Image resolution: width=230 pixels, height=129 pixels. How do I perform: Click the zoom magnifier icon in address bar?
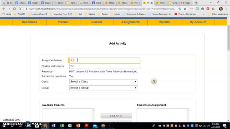pyautogui.click(x=180, y=9)
